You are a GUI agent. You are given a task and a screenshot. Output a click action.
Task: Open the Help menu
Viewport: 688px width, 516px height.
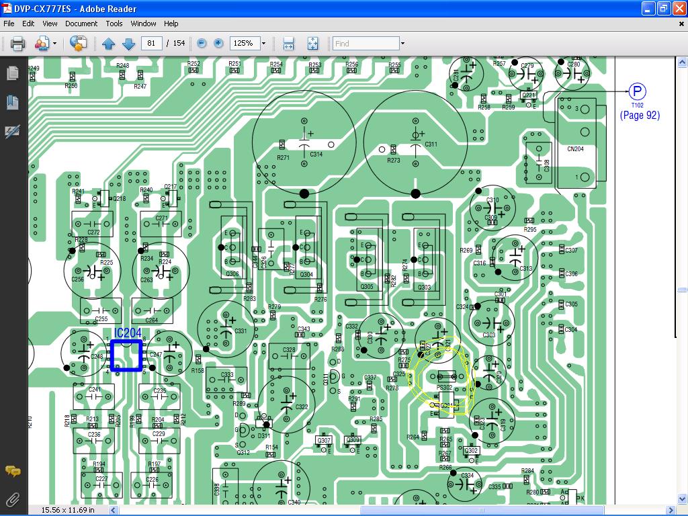tap(171, 24)
